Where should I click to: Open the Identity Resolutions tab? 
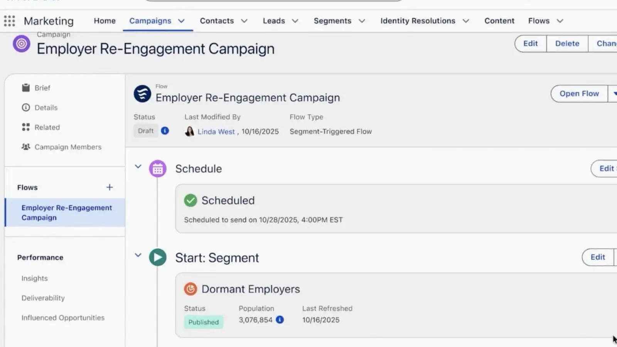coord(418,21)
